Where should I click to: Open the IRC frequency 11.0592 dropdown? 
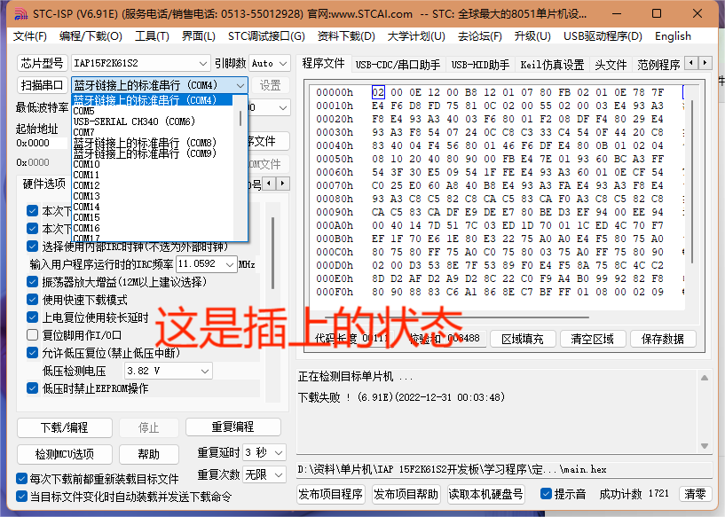point(206,264)
